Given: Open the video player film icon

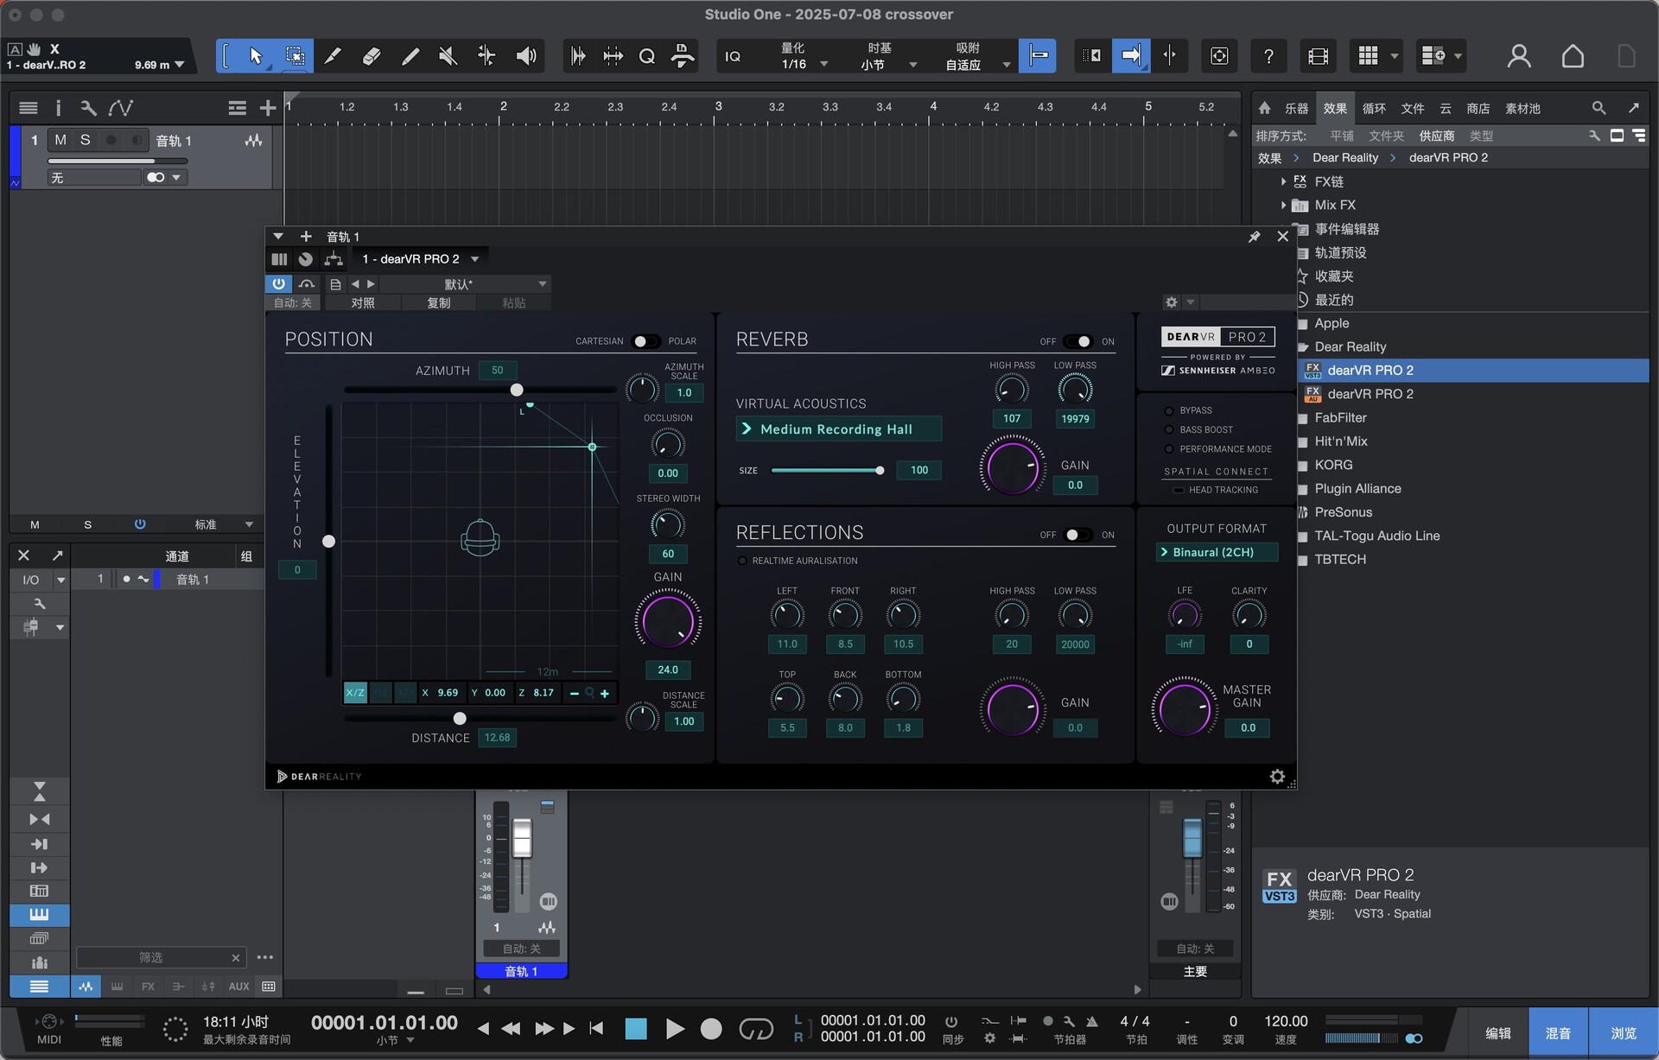Looking at the screenshot, I should click(1318, 56).
